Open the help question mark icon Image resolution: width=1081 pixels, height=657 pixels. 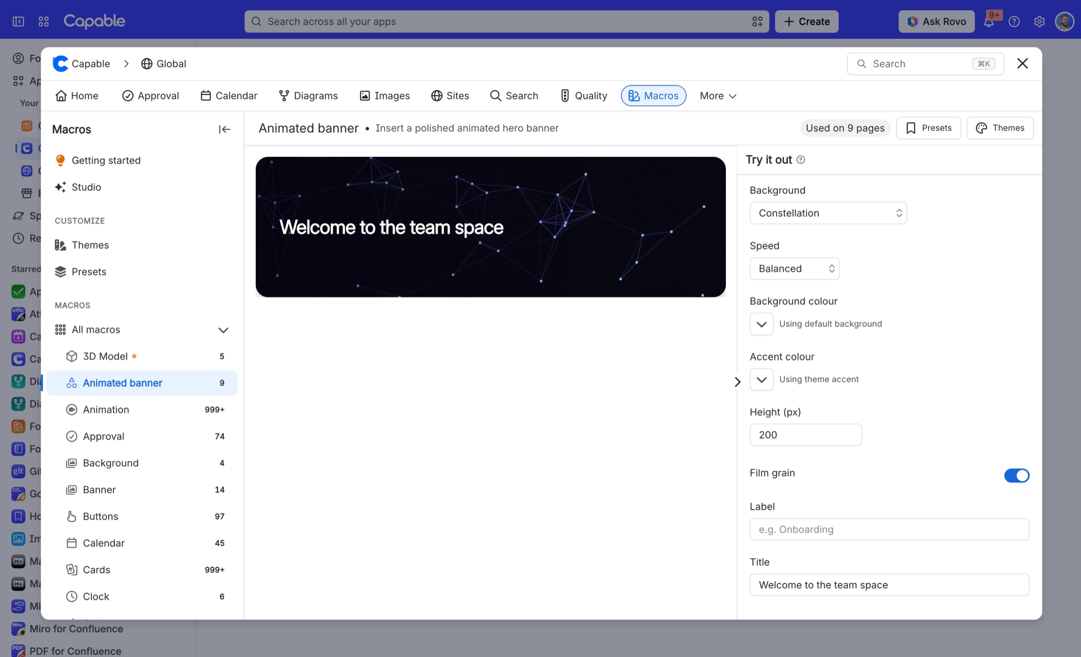point(1014,22)
